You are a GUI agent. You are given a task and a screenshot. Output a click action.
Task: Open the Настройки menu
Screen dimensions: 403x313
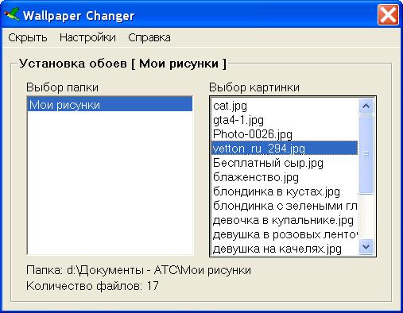click(87, 37)
